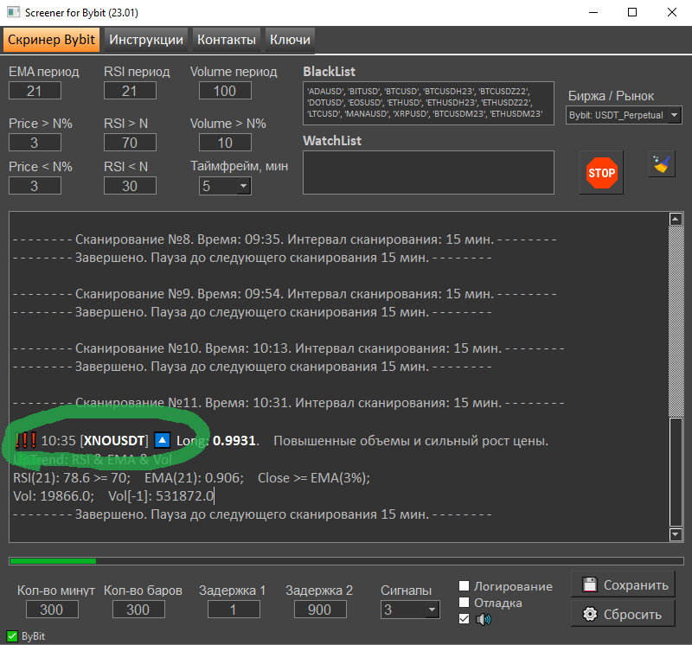Click the Кол-во минут input field

[x=52, y=610]
